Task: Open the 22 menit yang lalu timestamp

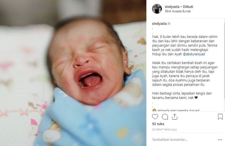Action: point(165,130)
